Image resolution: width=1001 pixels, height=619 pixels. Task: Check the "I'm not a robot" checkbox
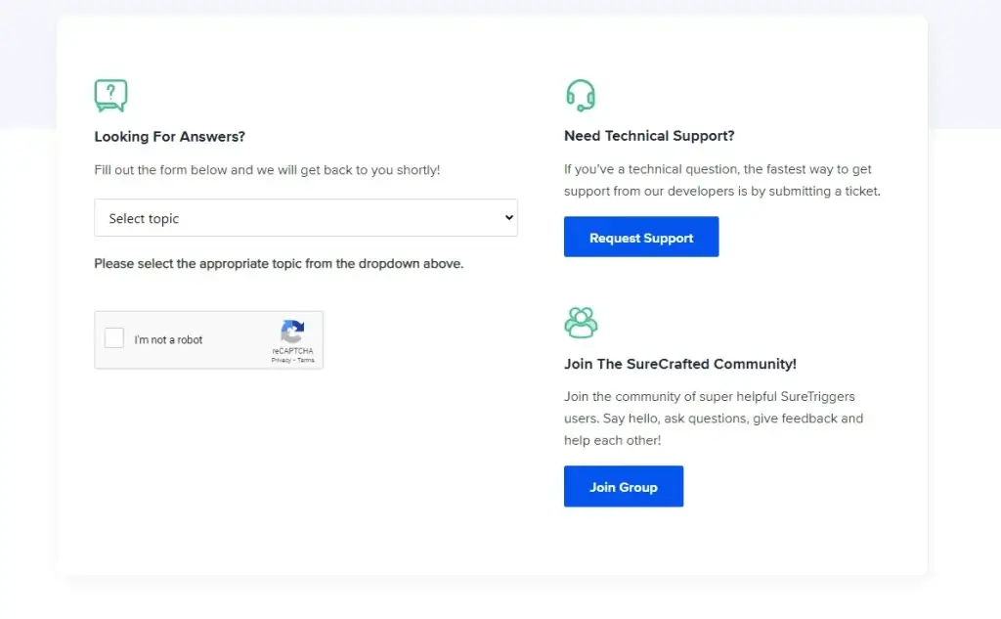coord(113,338)
